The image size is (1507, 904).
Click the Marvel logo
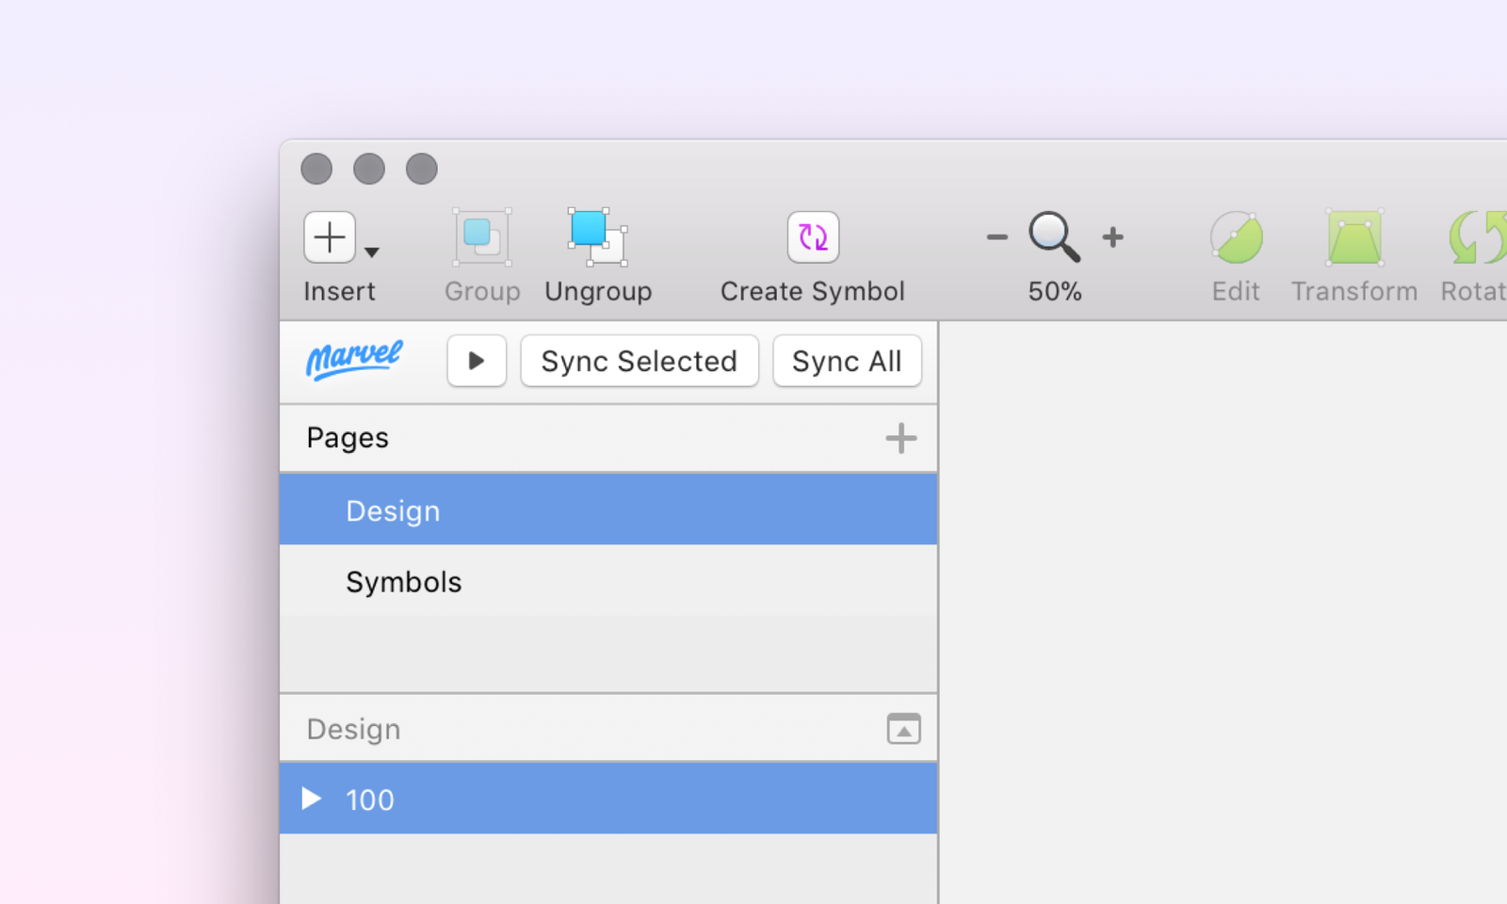tap(354, 360)
